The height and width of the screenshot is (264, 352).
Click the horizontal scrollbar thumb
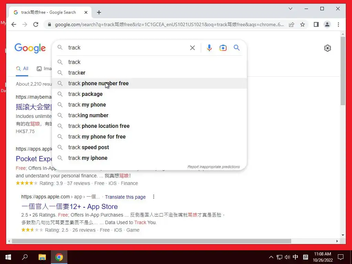pos(152,241)
